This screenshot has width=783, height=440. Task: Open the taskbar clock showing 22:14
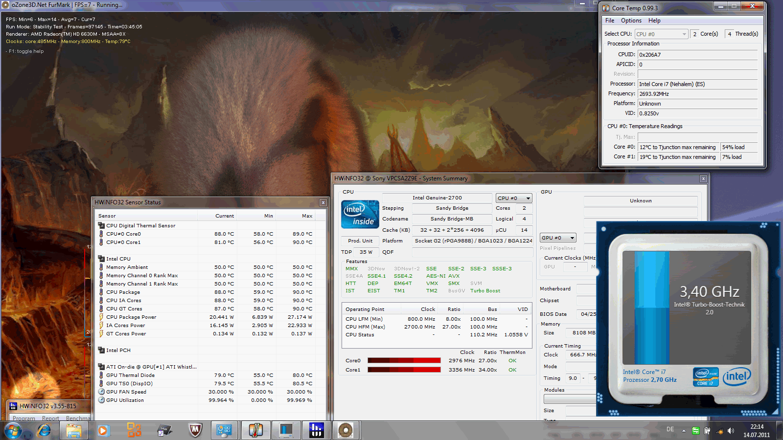757,431
